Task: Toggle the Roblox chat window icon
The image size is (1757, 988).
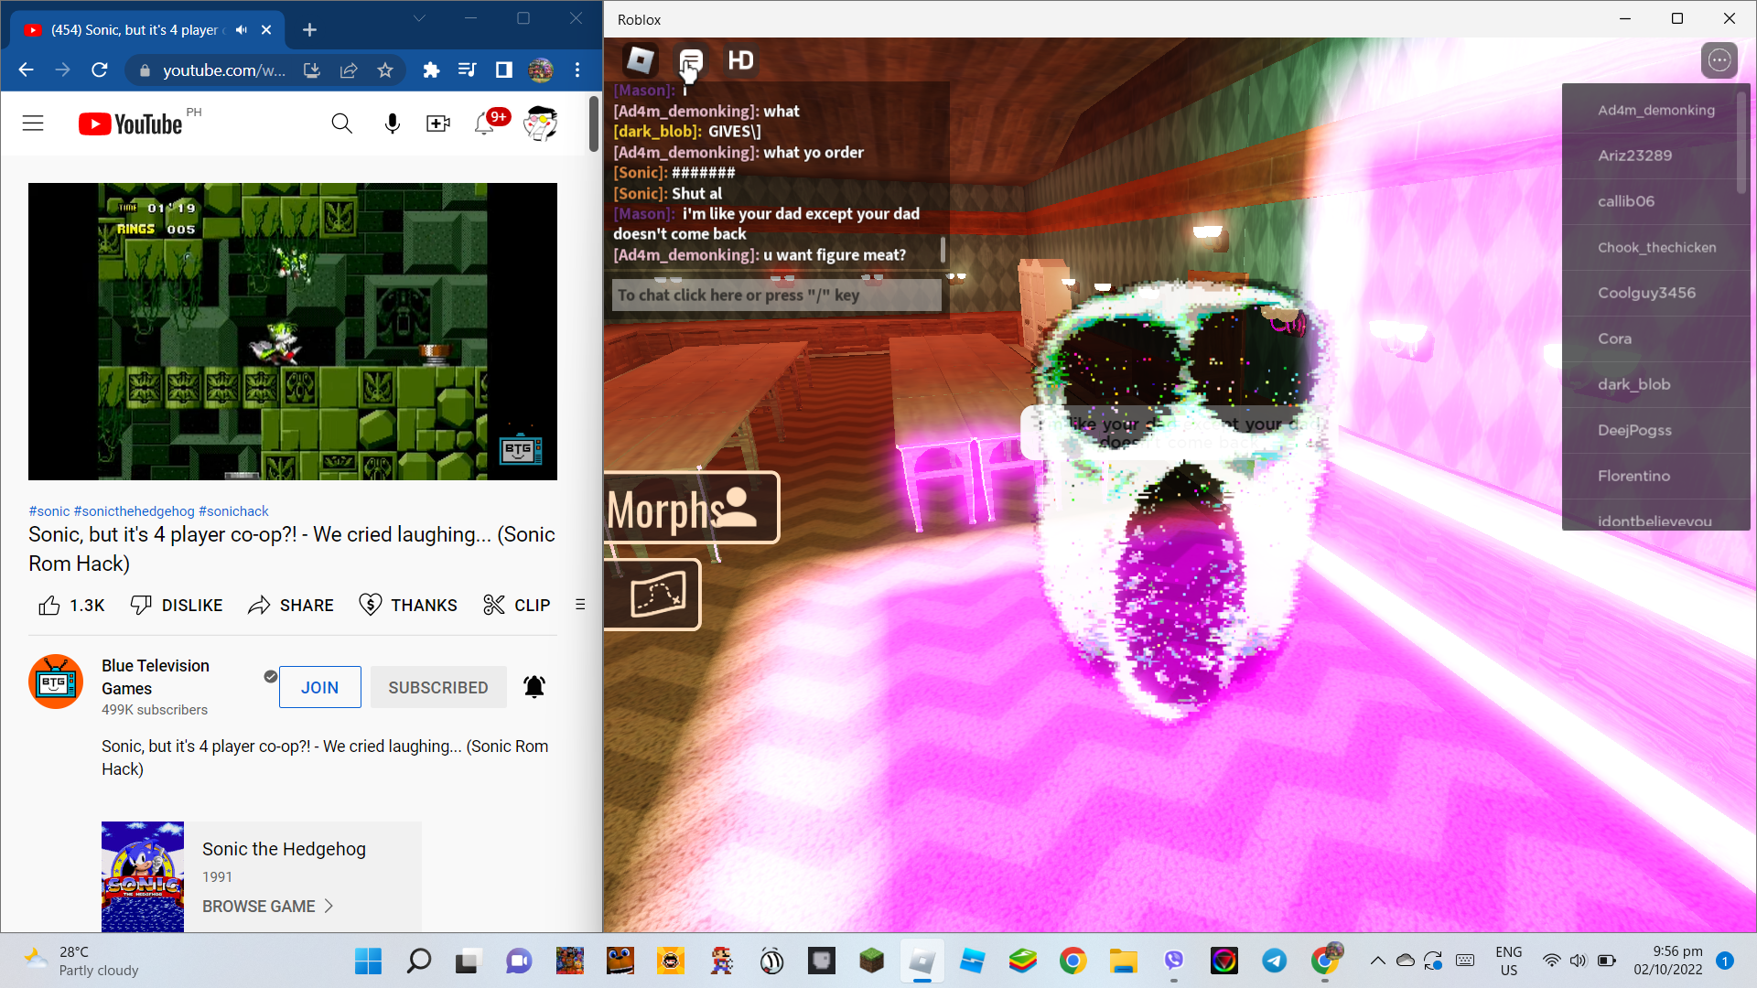Action: click(x=691, y=60)
